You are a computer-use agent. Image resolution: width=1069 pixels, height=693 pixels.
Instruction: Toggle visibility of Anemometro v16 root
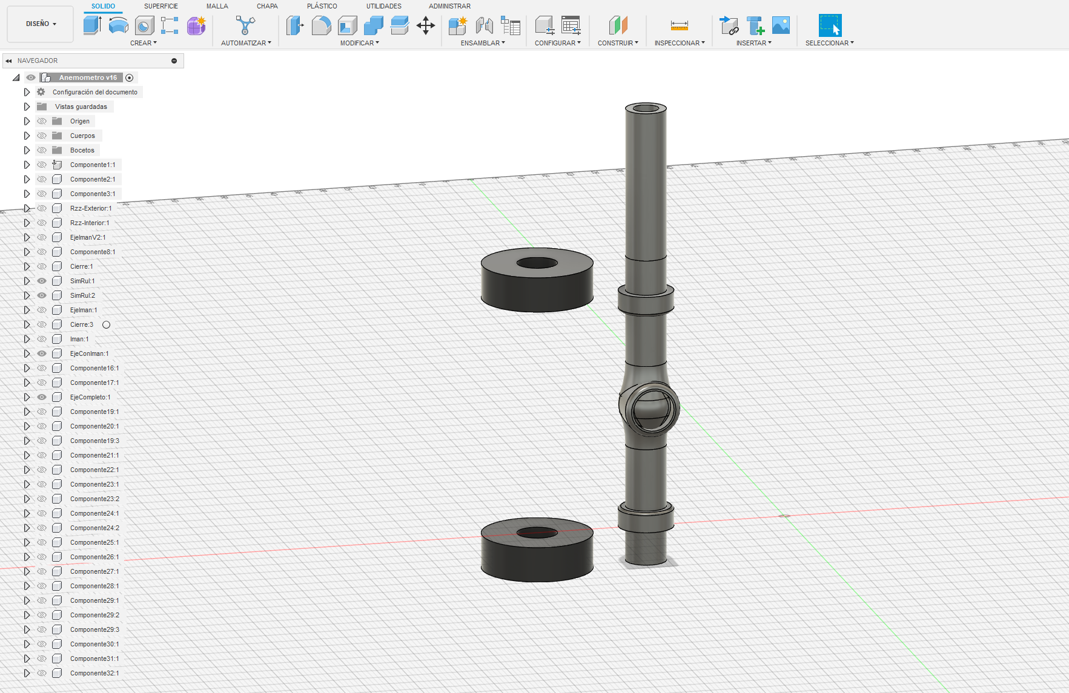(31, 77)
